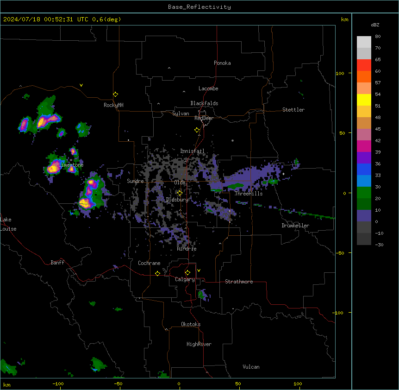Click the Innisfail label

(192, 151)
